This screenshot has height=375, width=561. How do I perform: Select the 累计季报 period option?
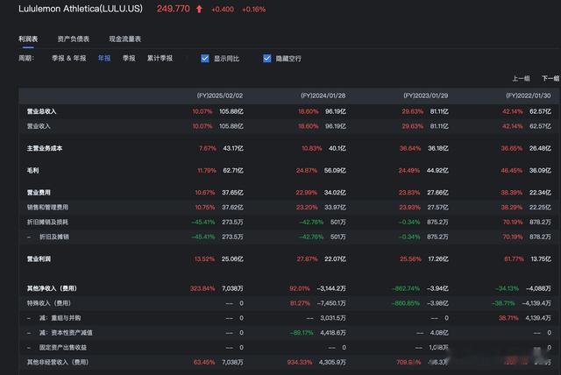[160, 59]
